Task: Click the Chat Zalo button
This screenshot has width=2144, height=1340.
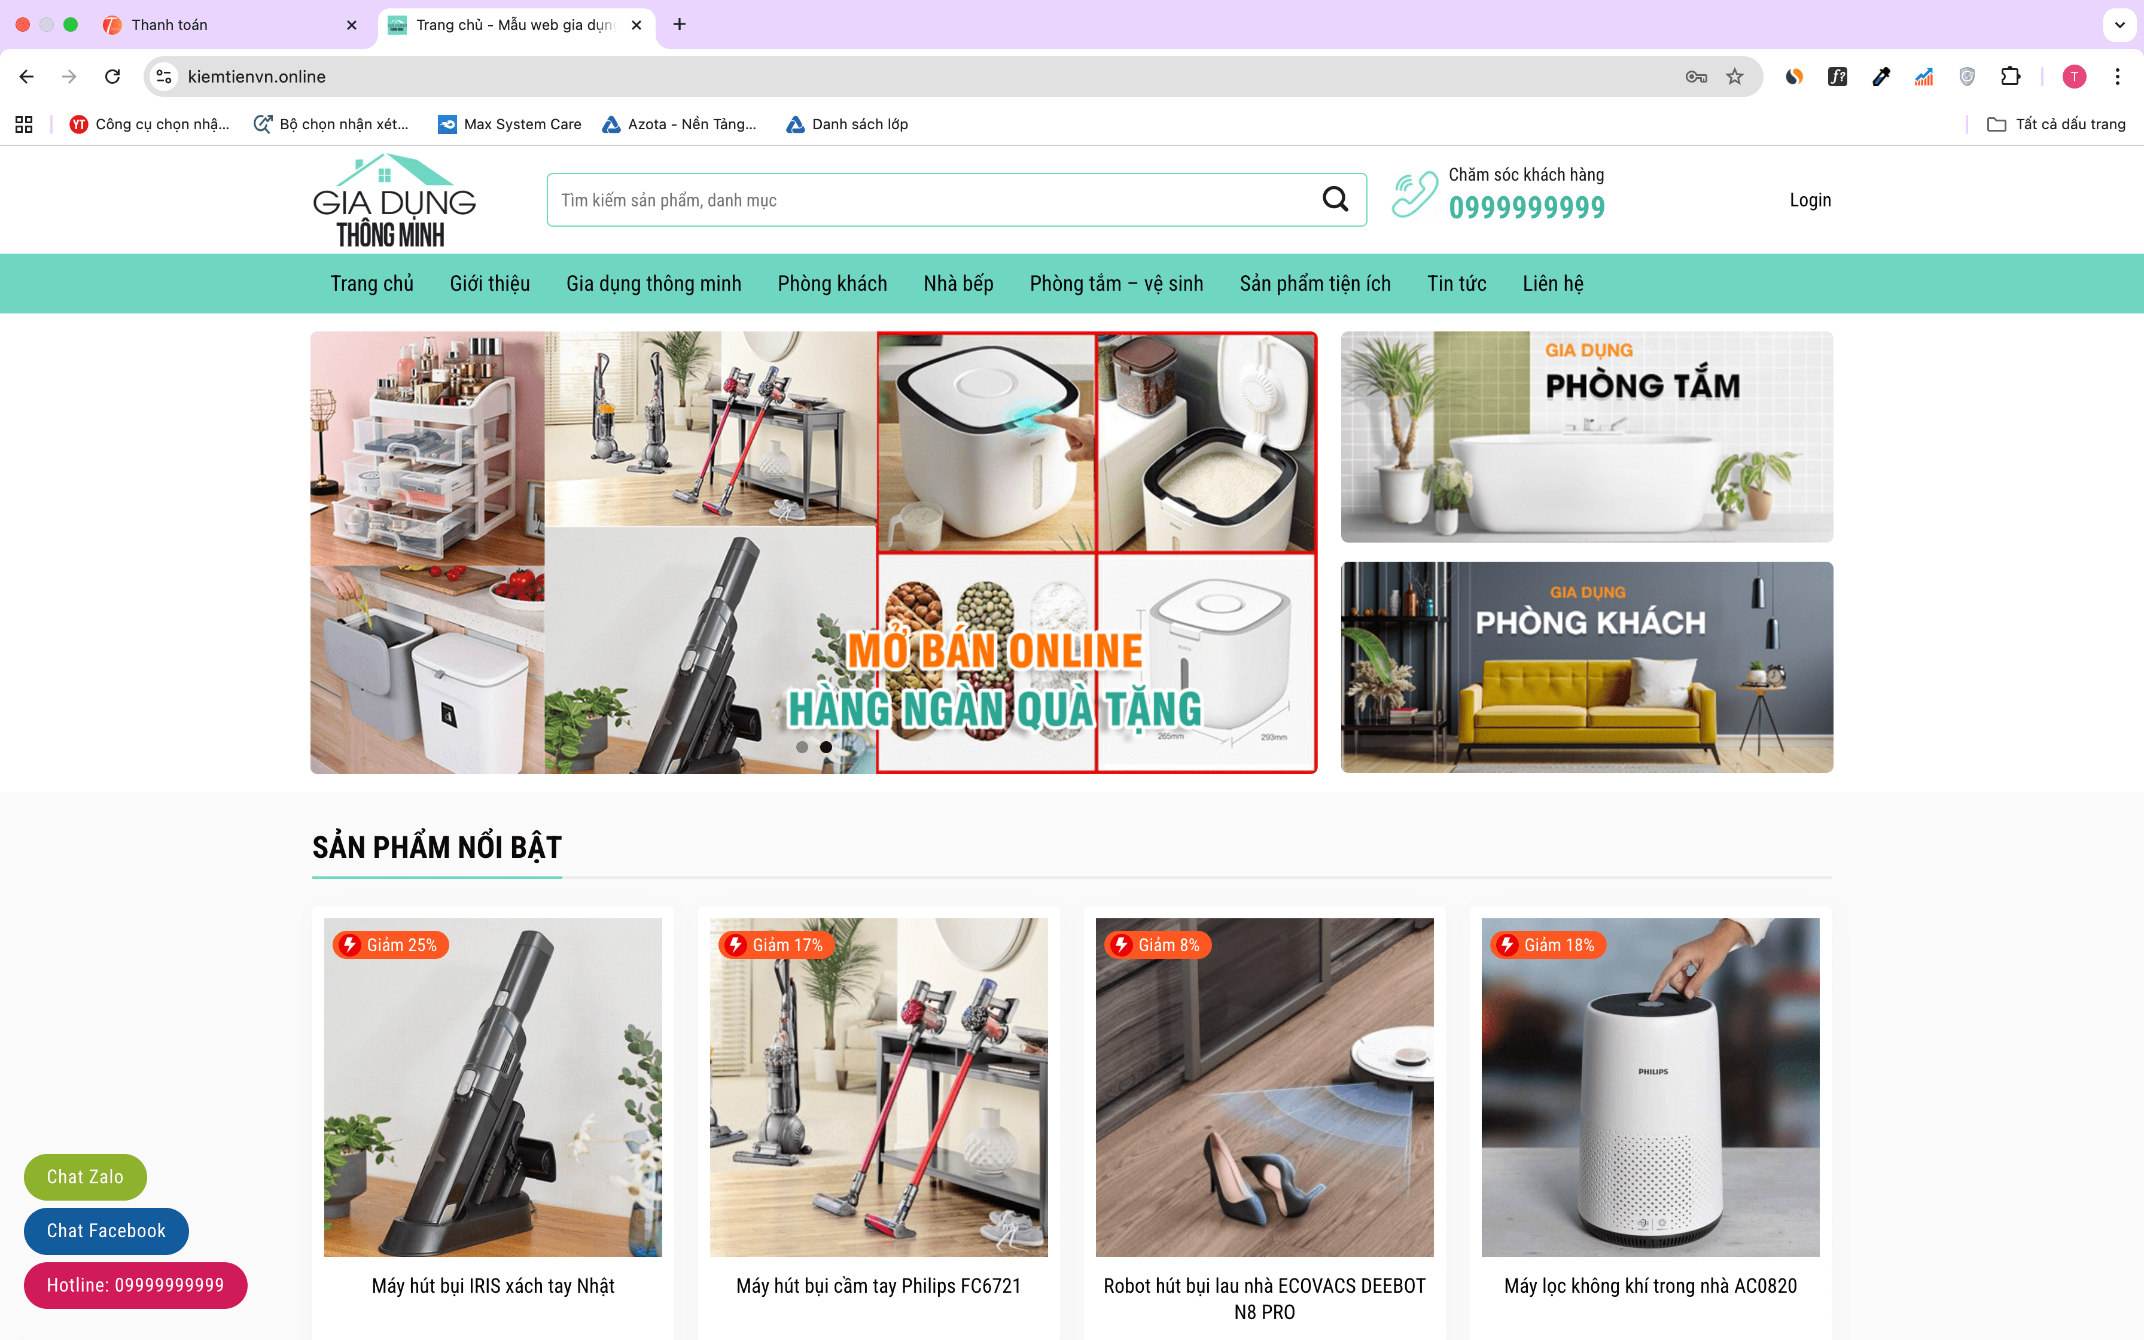Action: click(85, 1177)
